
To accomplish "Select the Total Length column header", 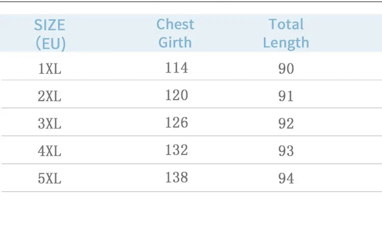I will [x=286, y=34].
